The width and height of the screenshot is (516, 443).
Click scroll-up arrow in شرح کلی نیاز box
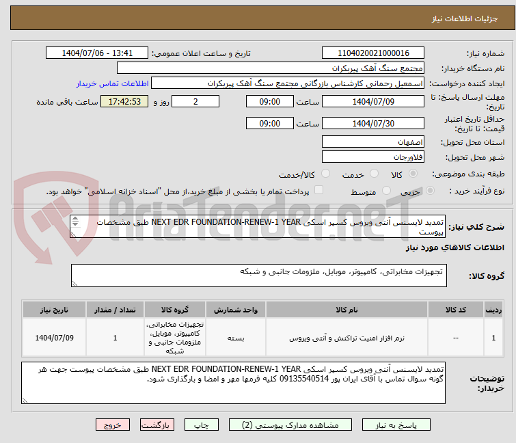click(x=75, y=203)
